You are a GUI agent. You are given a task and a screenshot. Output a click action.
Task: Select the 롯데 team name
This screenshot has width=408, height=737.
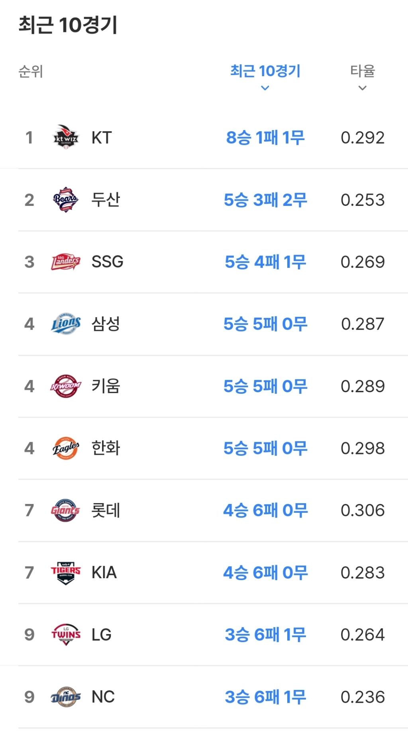pyautogui.click(x=106, y=510)
